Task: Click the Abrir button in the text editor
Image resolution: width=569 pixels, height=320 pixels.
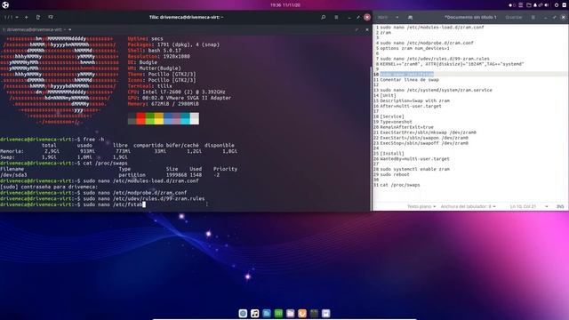Action: (382, 17)
